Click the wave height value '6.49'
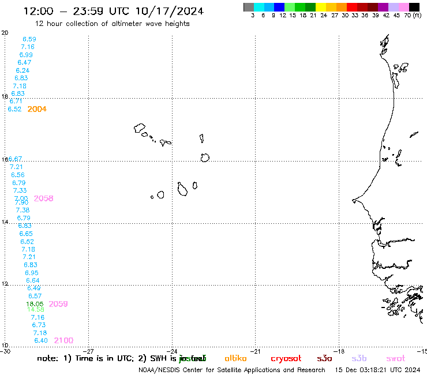The height and width of the screenshot is (375, 427). pyautogui.click(x=34, y=288)
